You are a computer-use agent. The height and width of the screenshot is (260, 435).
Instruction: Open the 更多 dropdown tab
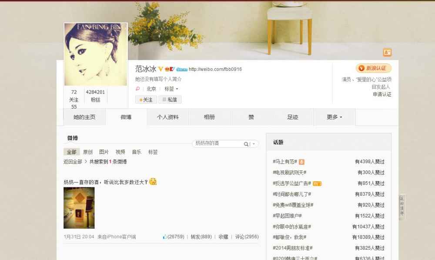334,117
